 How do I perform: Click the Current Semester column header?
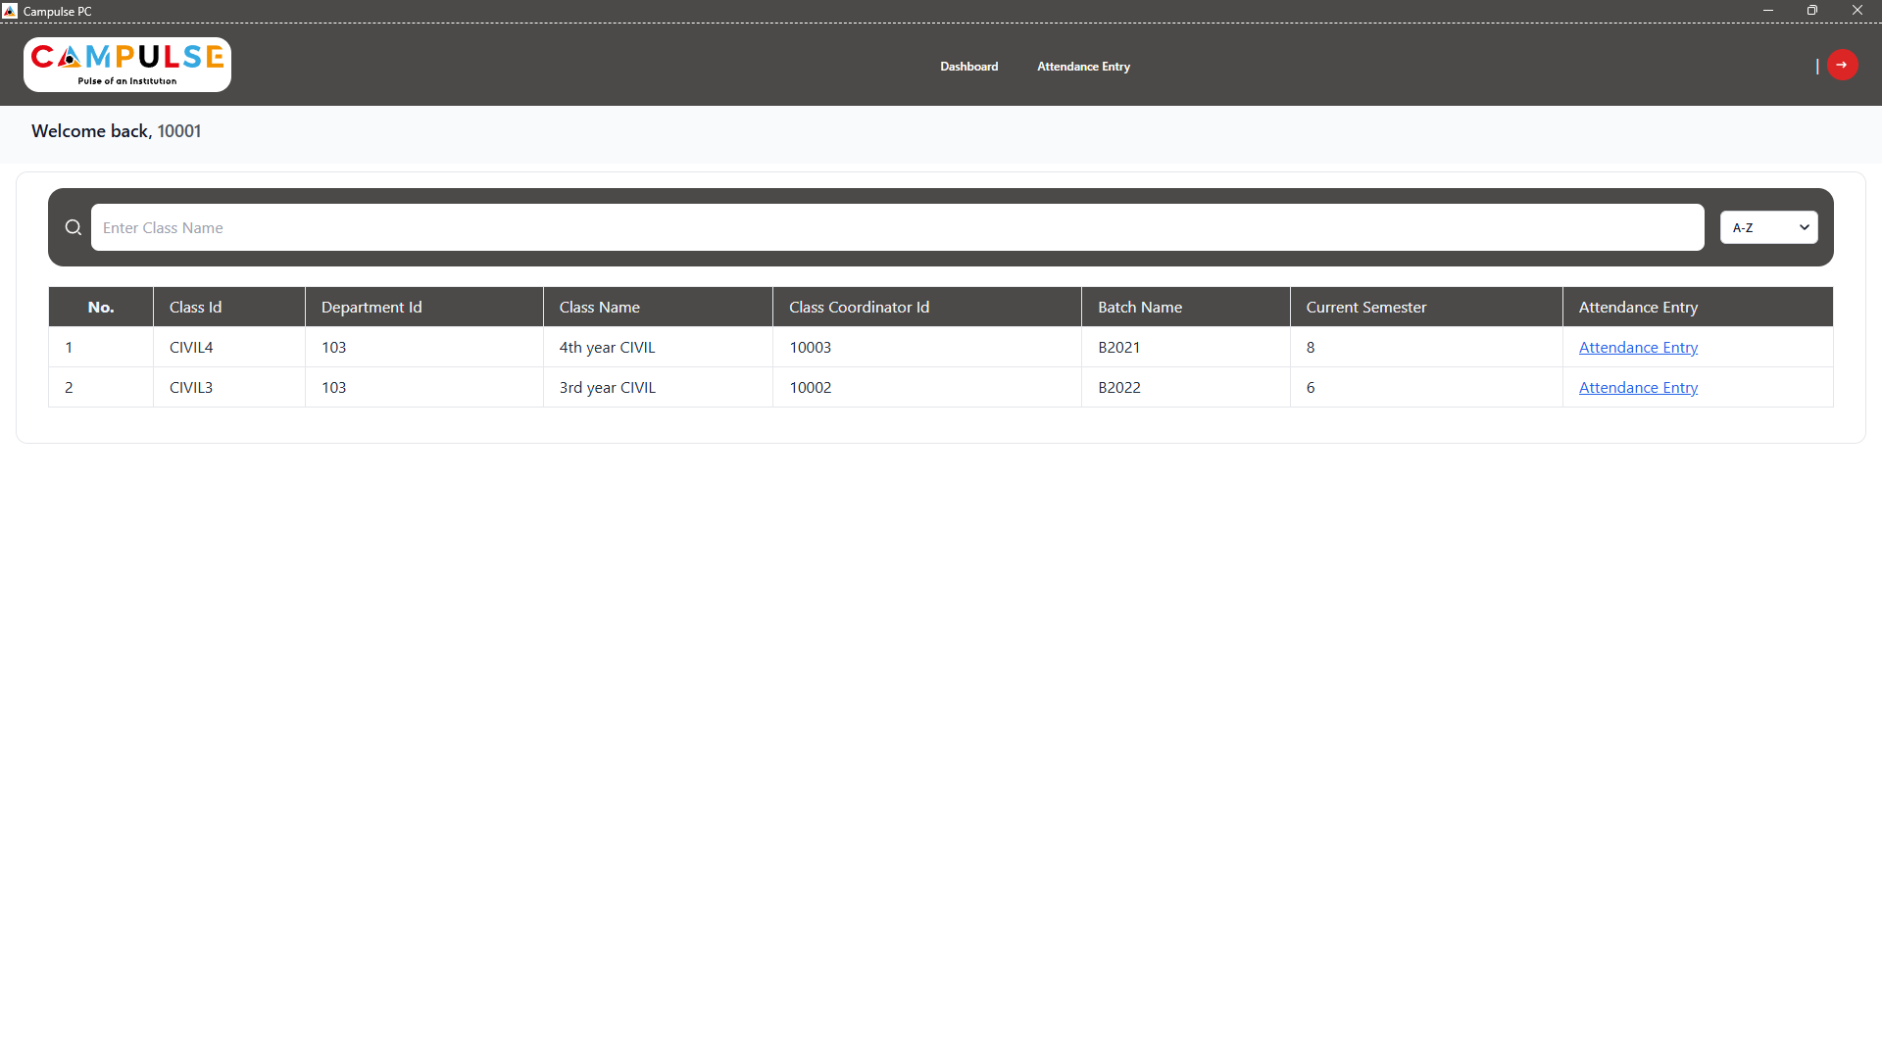point(1365,307)
